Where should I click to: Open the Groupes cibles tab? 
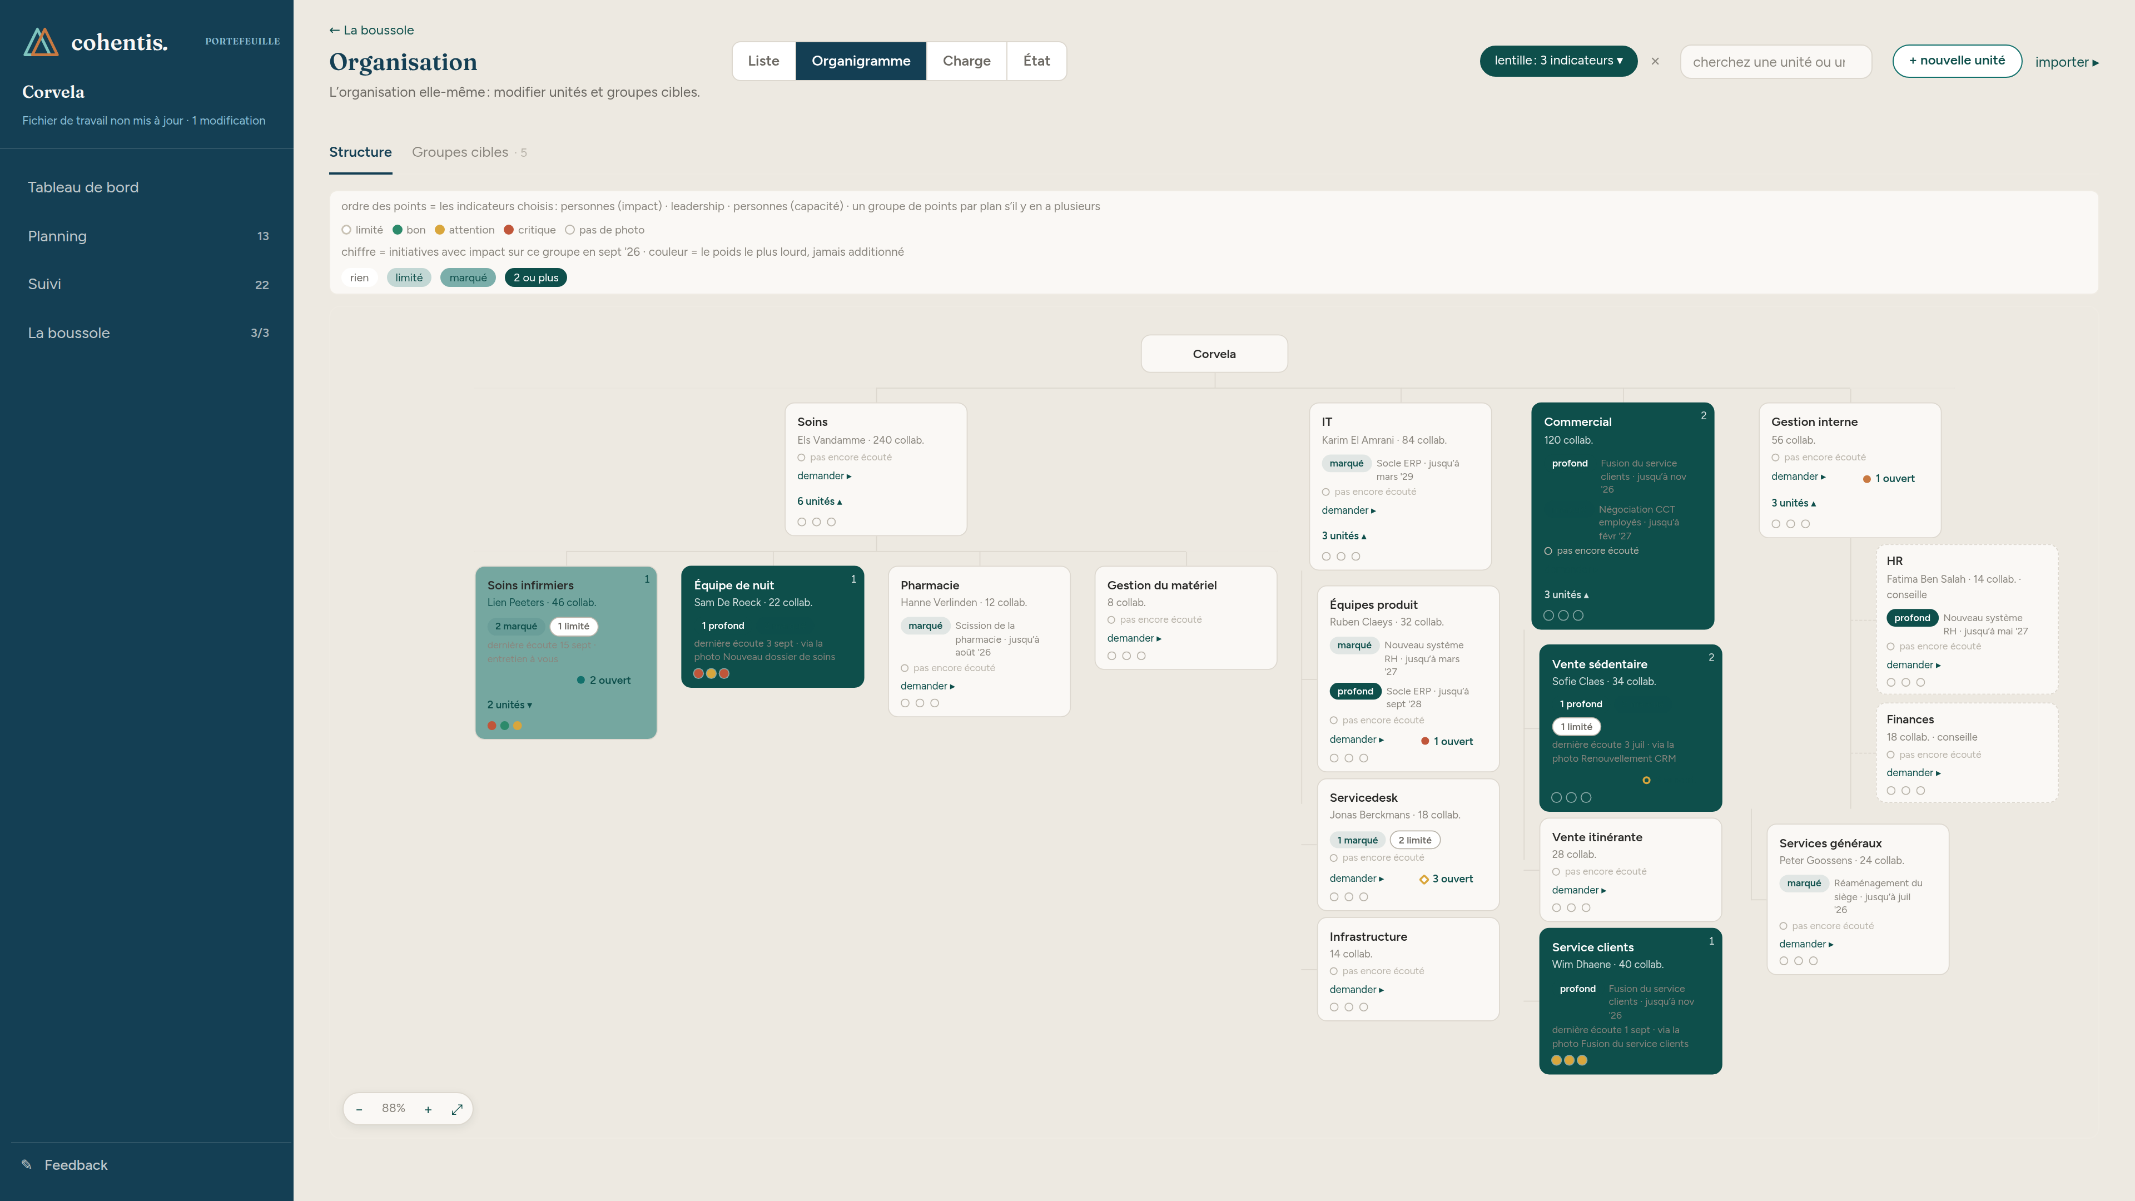click(469, 152)
